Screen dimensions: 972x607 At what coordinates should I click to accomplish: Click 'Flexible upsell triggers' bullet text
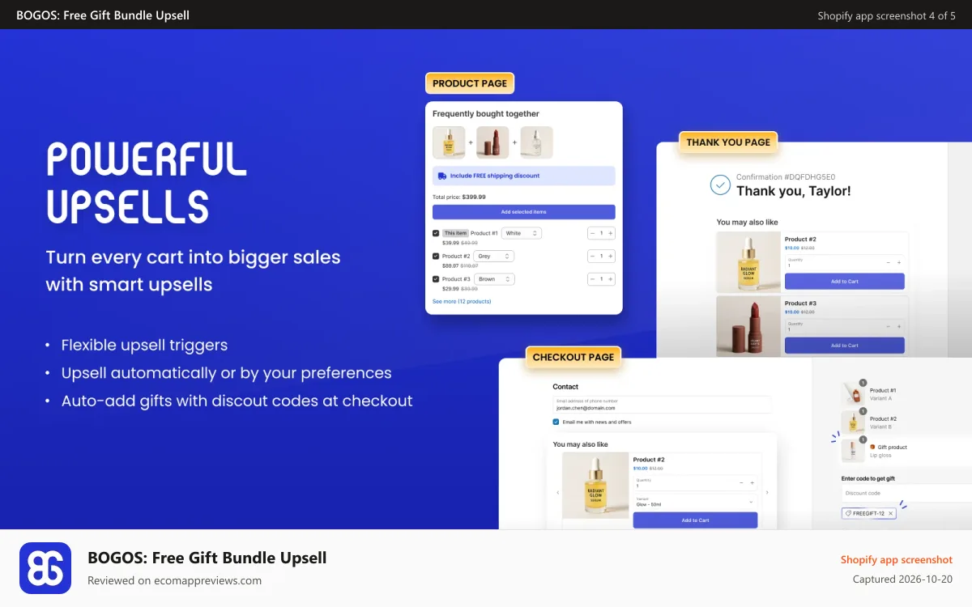144,345
